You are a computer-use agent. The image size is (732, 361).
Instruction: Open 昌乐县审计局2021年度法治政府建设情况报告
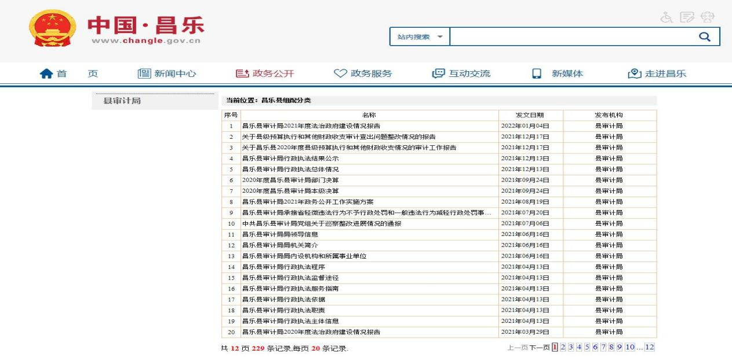click(311, 126)
